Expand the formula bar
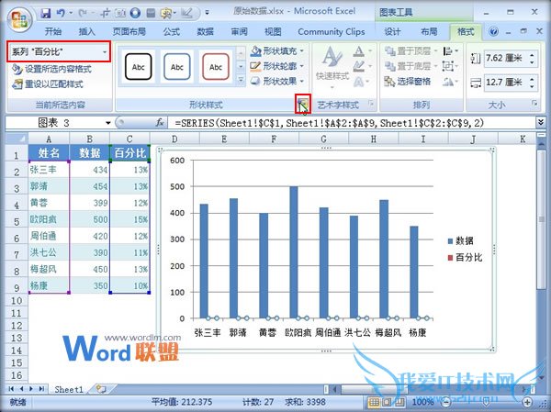Viewport: 551px width, 412px height. [x=541, y=122]
